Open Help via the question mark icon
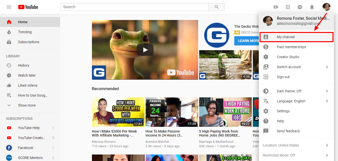 tap(266, 121)
